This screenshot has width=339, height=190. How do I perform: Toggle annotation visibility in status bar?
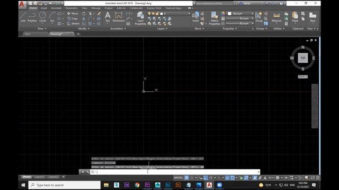[x=255, y=177]
